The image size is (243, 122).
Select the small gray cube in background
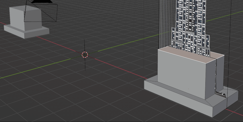[x=26, y=18]
